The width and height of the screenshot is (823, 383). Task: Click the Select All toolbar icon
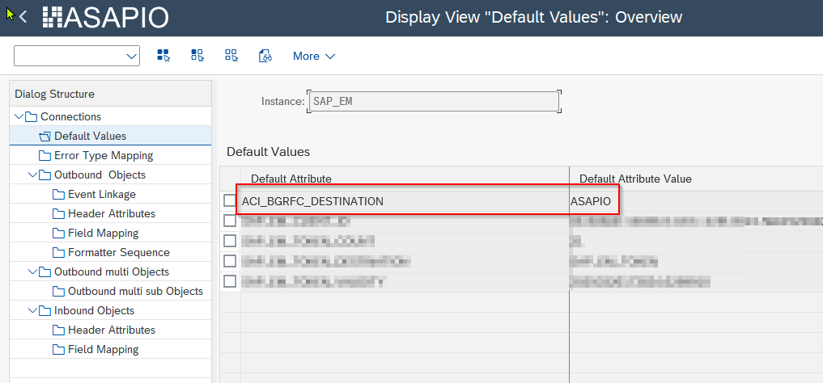[x=163, y=56]
